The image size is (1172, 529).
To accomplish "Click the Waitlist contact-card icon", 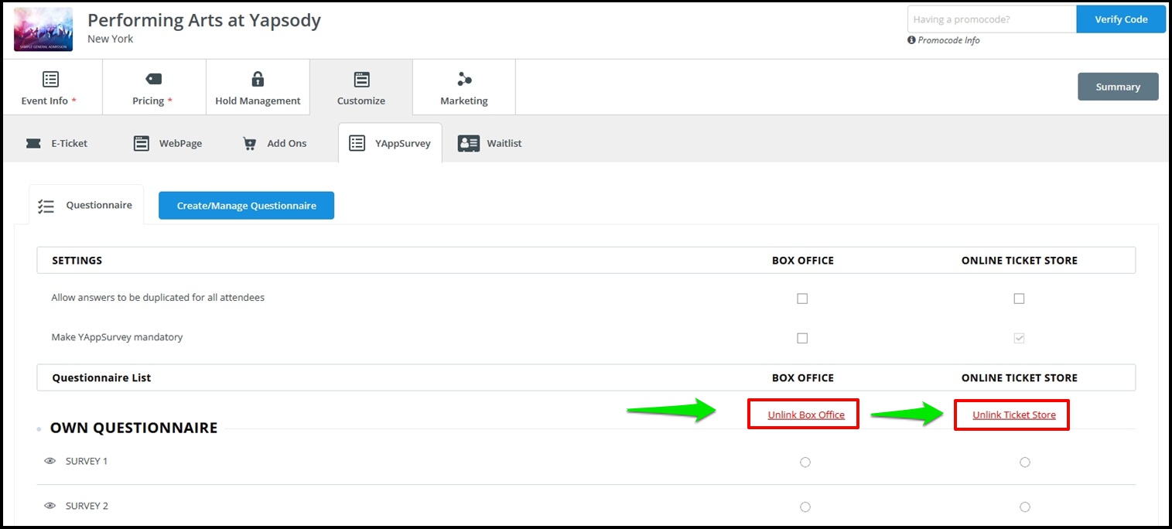I will (468, 143).
